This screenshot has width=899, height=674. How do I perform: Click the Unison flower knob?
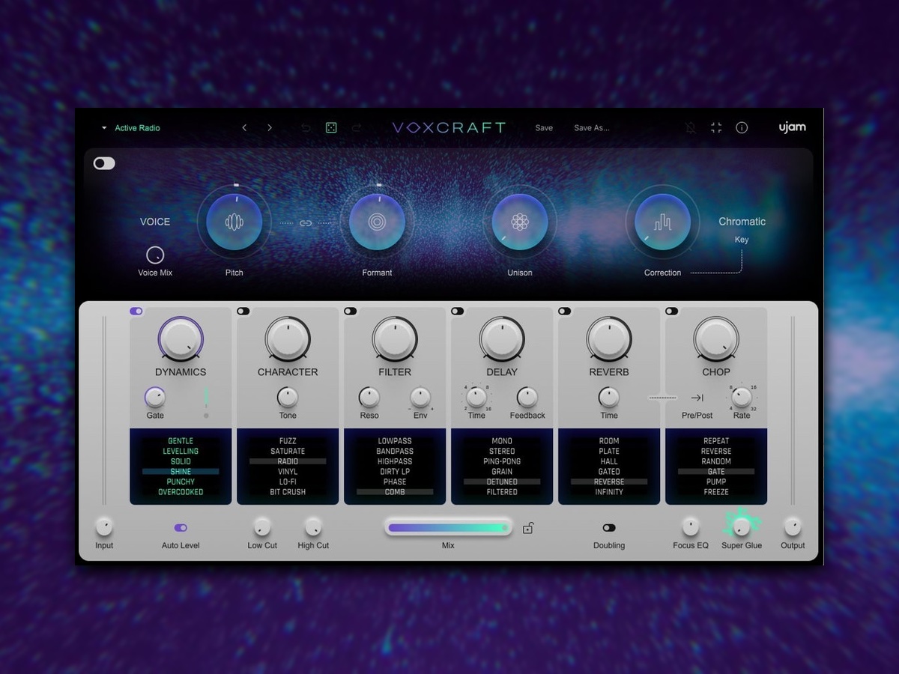[520, 222]
